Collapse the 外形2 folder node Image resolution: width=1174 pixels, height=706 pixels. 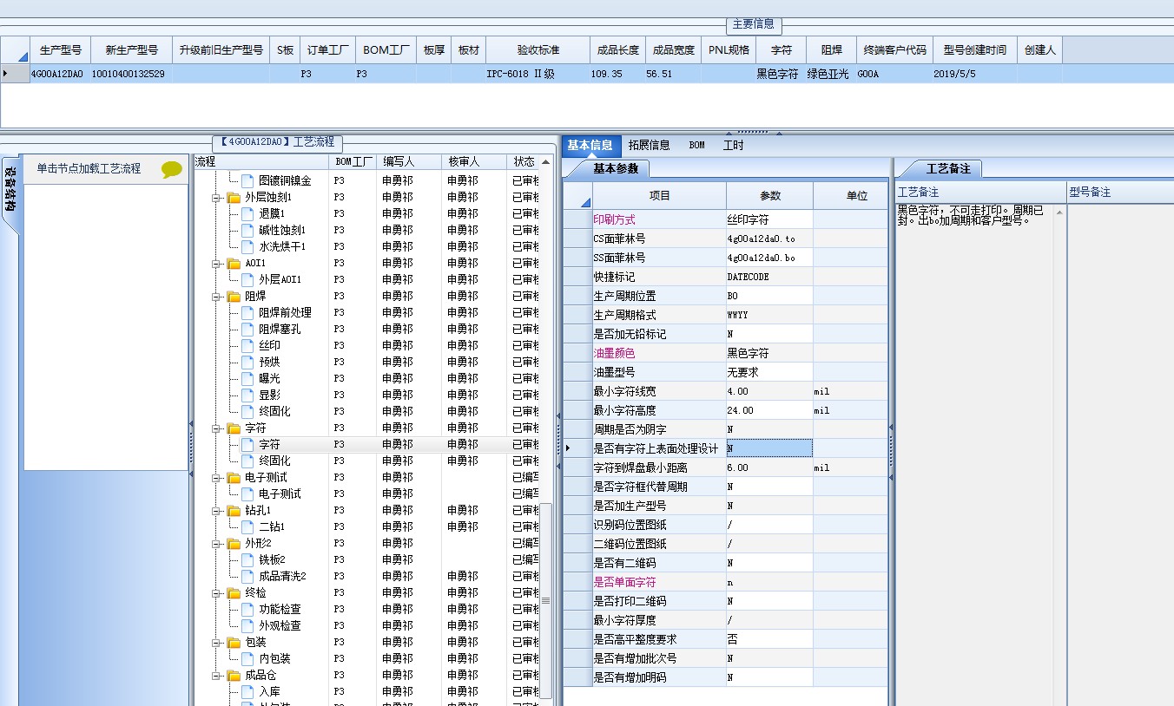point(216,544)
